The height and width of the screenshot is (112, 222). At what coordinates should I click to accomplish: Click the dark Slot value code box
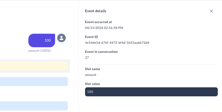click(151, 92)
